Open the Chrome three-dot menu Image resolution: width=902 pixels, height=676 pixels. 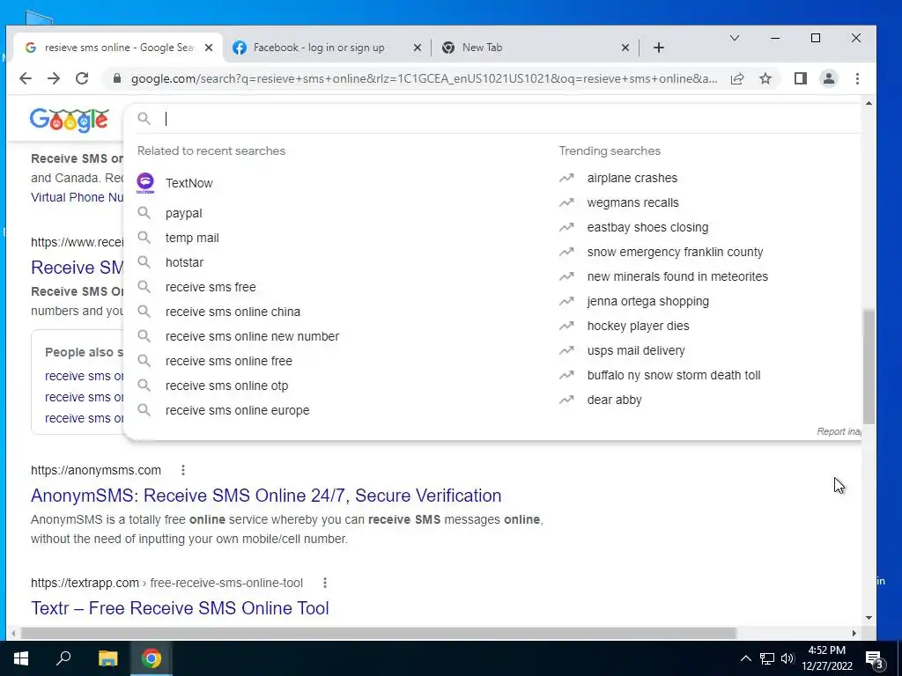(x=857, y=78)
